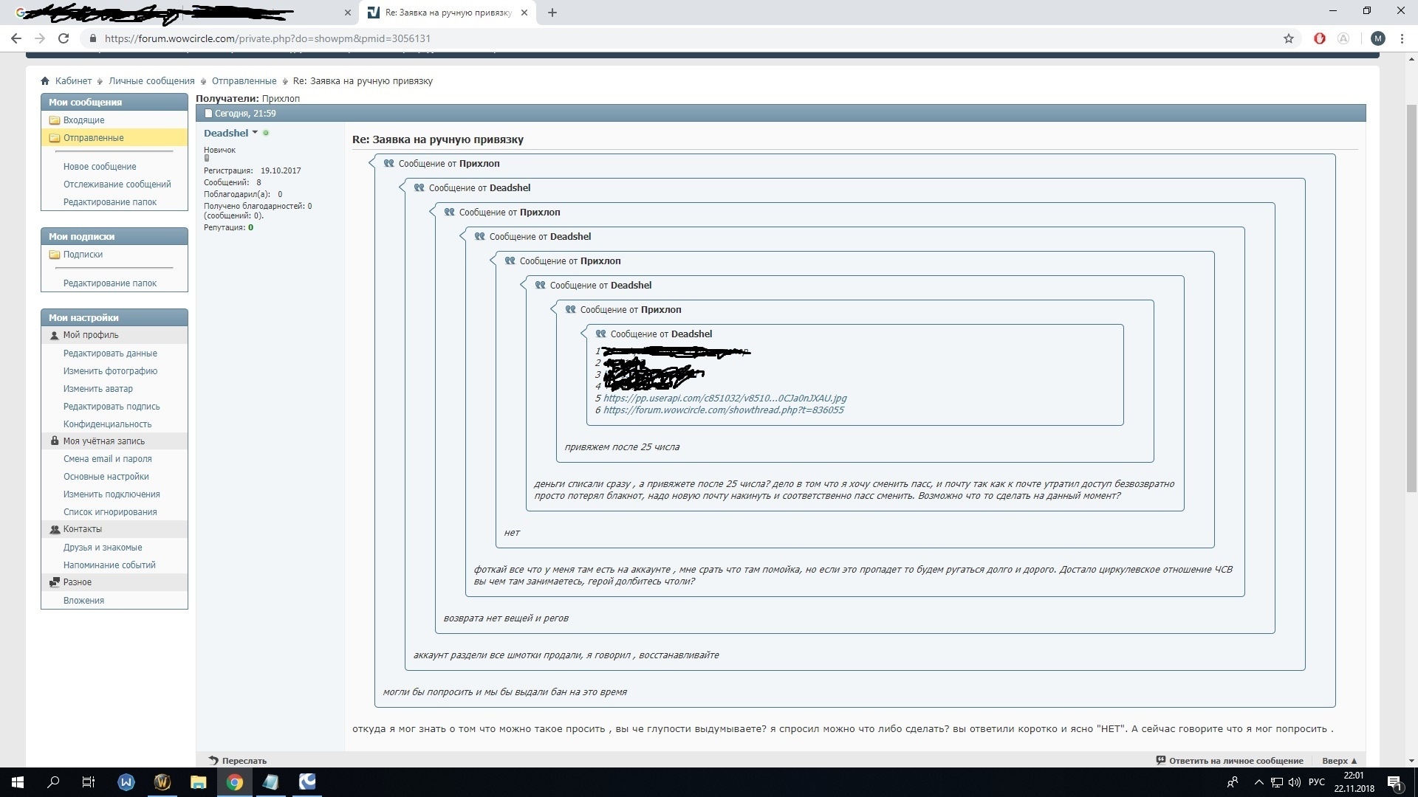This screenshot has height=797, width=1418.
Task: Open the action center notification icon
Action: [x=1394, y=782]
